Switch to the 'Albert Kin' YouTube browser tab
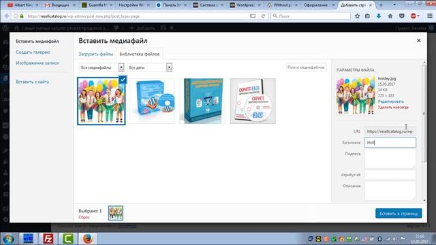The image size is (436, 245). pos(22,5)
